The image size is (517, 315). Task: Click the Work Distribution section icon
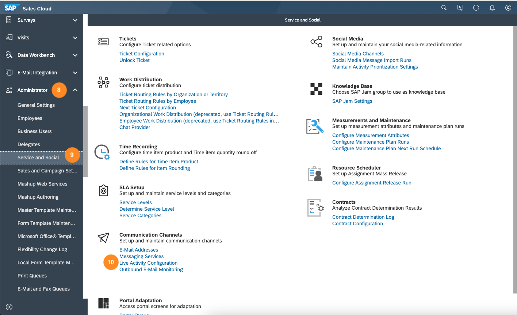104,83
